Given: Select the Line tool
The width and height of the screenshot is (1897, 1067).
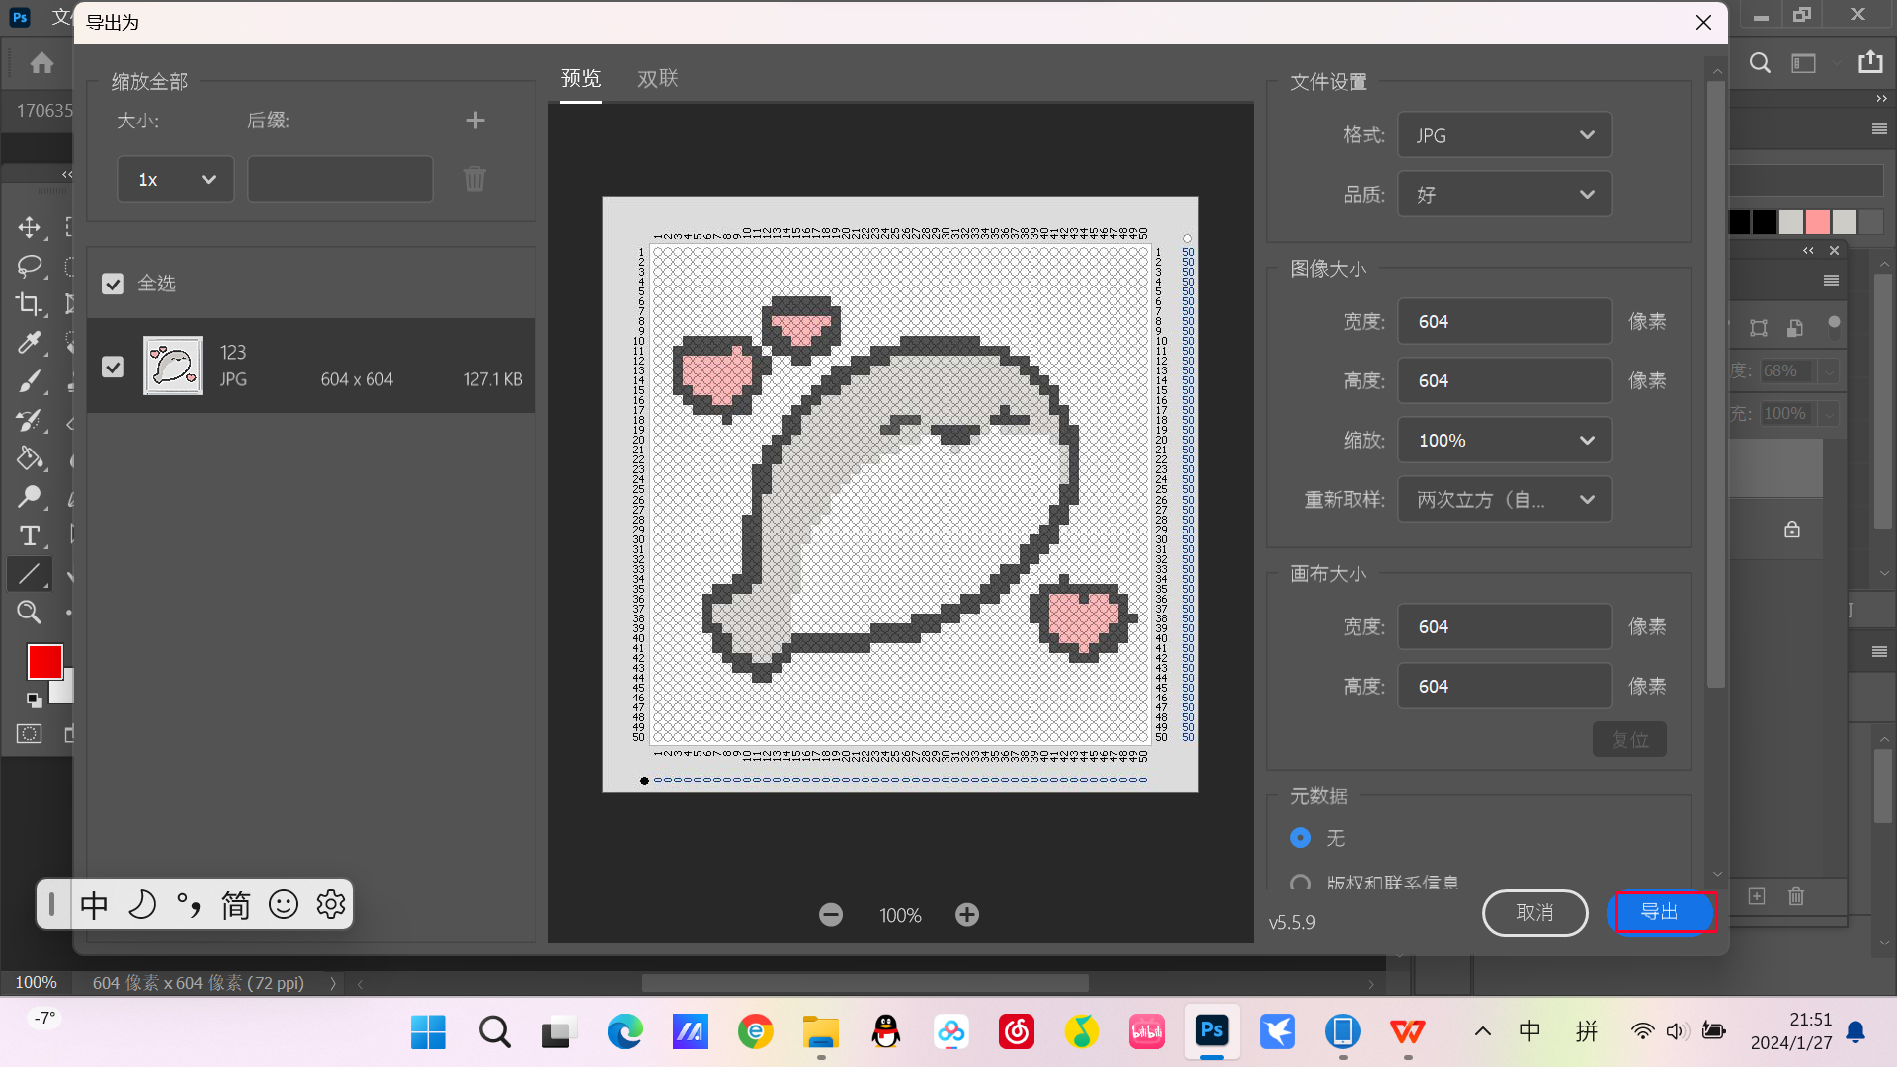Looking at the screenshot, I should [29, 574].
